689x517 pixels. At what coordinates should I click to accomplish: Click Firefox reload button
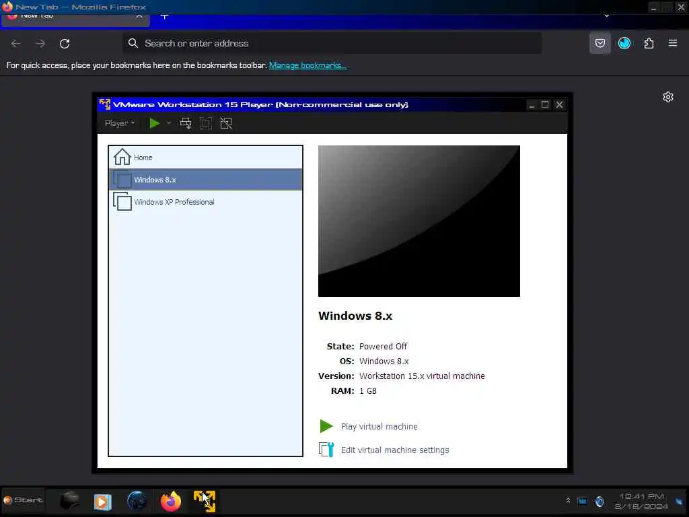click(65, 44)
